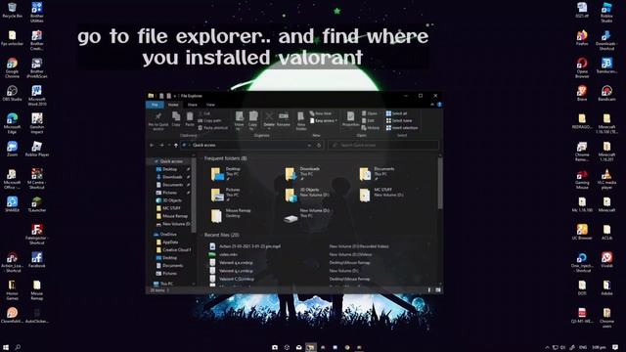Open the File tab in File Explorer
Viewport: 626px width, 352px height.
point(155,105)
